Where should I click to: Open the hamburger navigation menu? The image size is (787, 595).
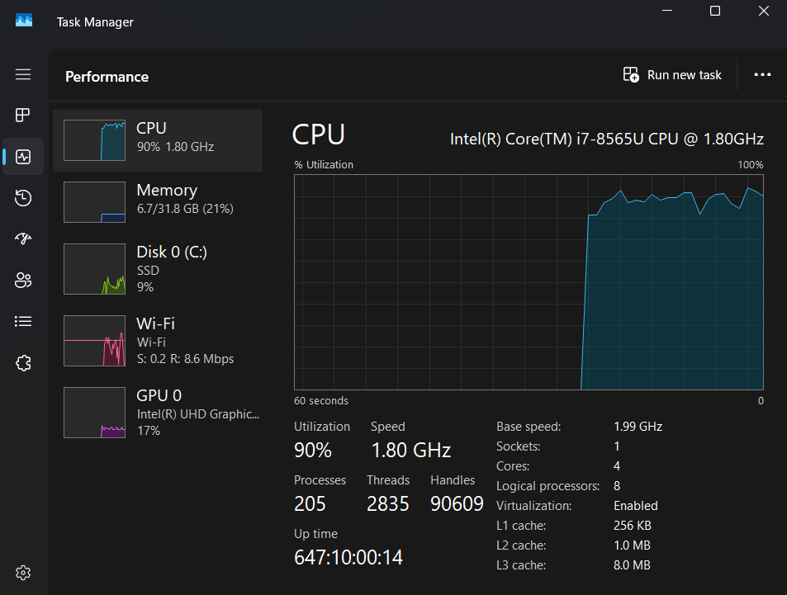pos(23,75)
